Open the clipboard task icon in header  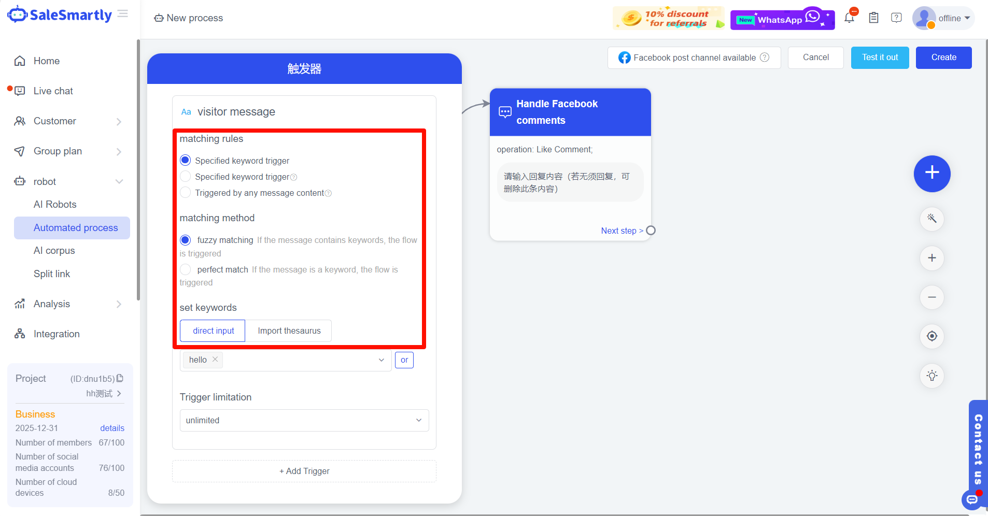point(873,18)
